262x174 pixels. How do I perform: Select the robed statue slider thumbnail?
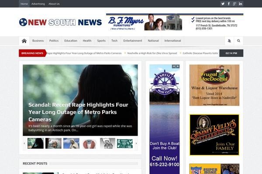[x=71, y=144]
